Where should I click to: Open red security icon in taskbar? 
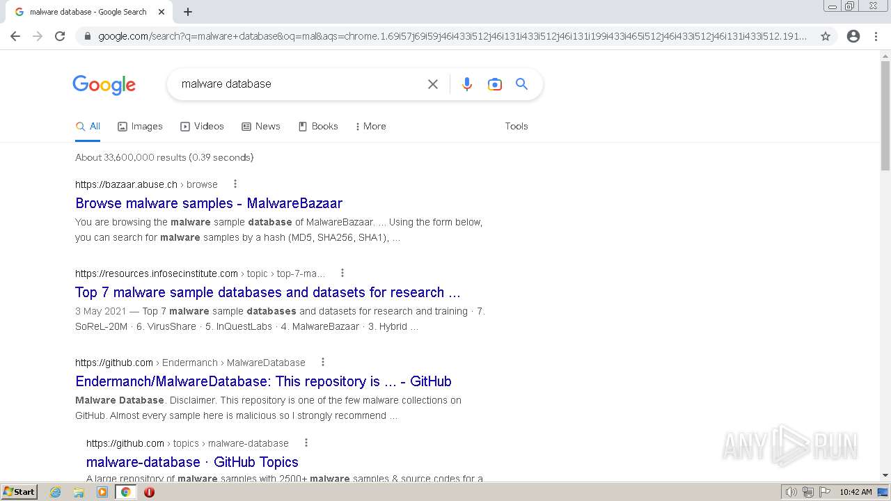(x=149, y=492)
